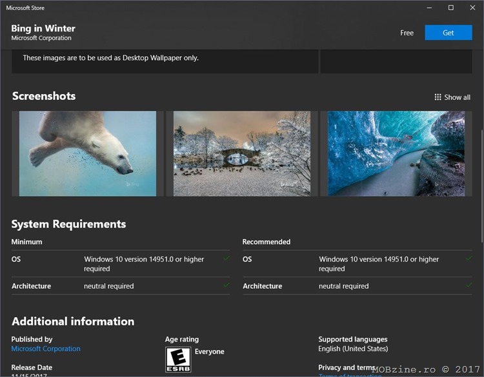Click the 'Bing in Winter' app title
The height and width of the screenshot is (377, 484).
tap(43, 28)
